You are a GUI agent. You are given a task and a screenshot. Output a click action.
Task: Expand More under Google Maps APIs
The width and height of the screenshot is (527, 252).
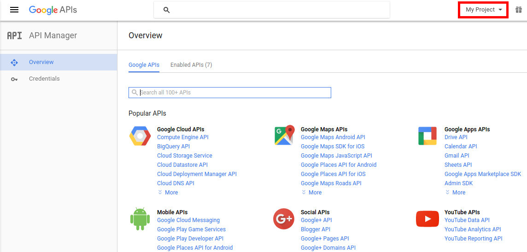(x=311, y=193)
